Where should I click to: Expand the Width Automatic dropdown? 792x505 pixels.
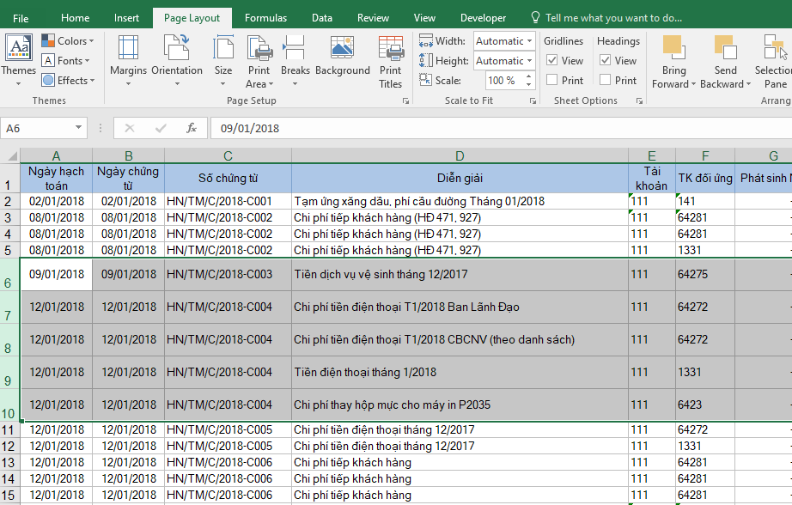click(x=529, y=41)
